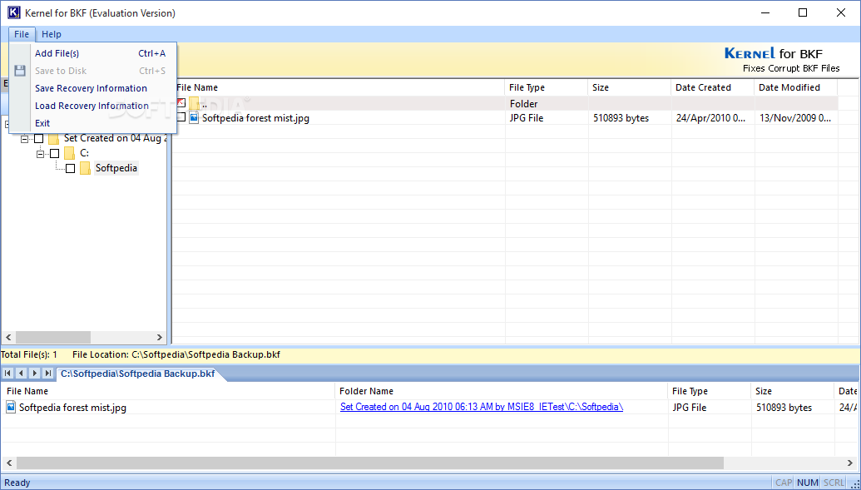Click the bottom pane's left scroll arrow
The width and height of the screenshot is (861, 490).
[x=8, y=463]
